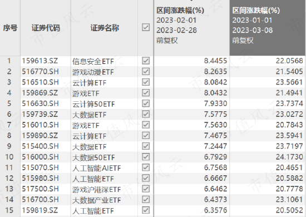Select security code 516010.SH
Viewport: 306px width, 217px height.
(x=40, y=125)
